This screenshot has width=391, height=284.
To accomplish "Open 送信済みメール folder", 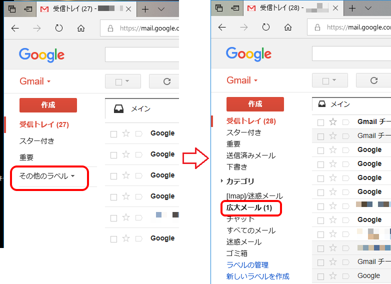I will click(251, 155).
